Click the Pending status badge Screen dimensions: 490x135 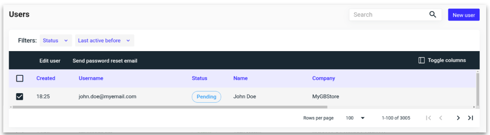[206, 97]
